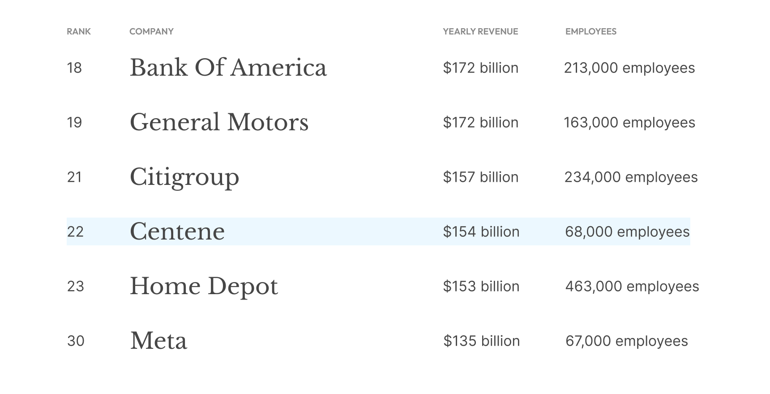Open the Bank Of America company name
This screenshot has width=770, height=394.
(228, 68)
